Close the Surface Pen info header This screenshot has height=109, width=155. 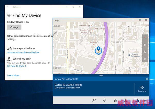[x=147, y=79]
